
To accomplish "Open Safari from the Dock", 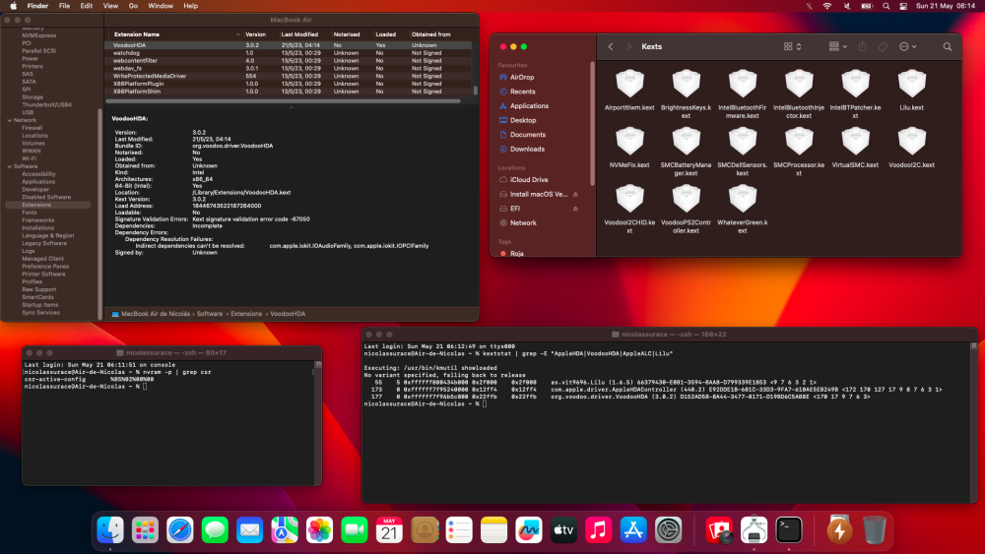I will [179, 530].
